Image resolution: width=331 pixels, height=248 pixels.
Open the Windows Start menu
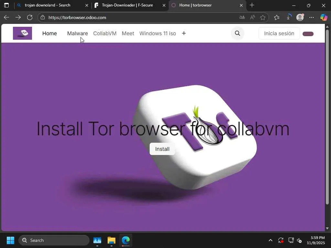10,240
